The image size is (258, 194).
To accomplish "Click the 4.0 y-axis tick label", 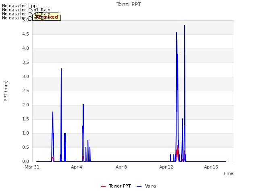I will [x=25, y=48].
